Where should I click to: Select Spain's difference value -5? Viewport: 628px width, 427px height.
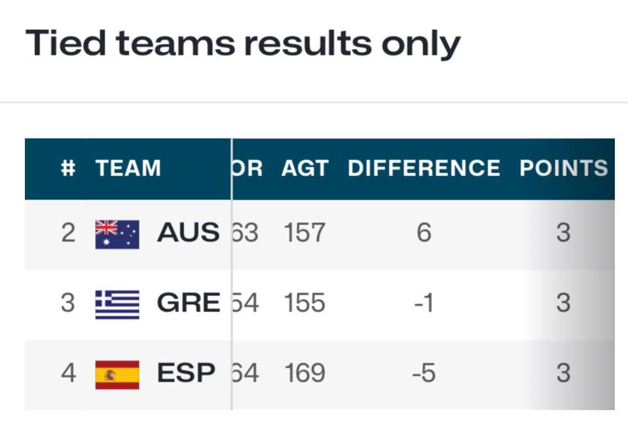[424, 374]
